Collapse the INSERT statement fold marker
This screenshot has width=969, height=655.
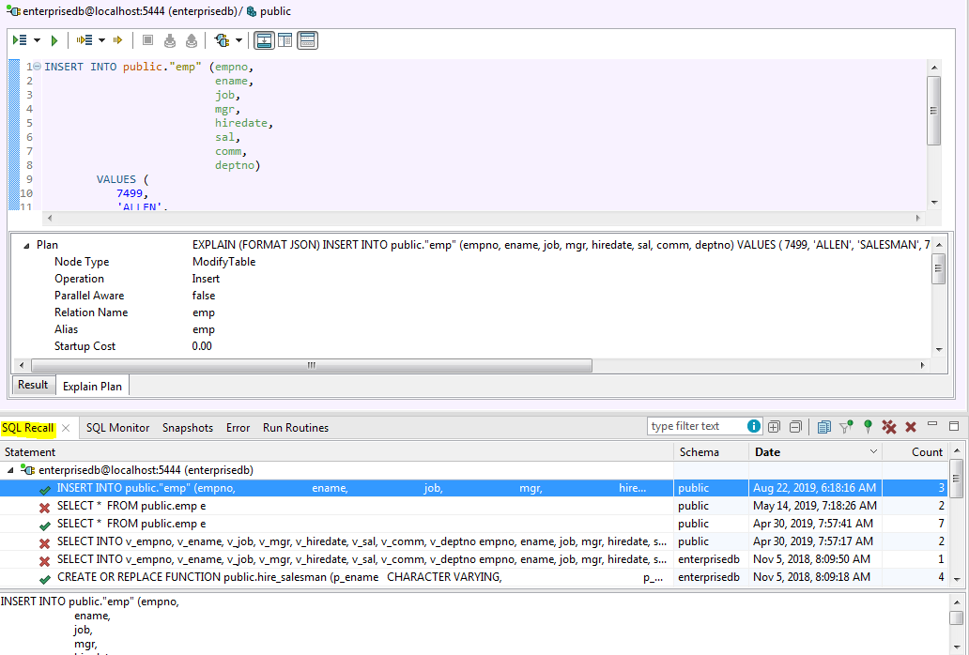pos(37,66)
